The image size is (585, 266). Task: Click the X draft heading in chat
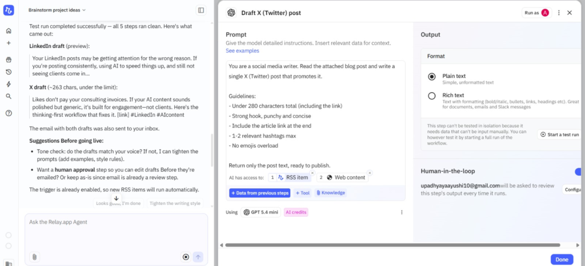click(x=38, y=88)
